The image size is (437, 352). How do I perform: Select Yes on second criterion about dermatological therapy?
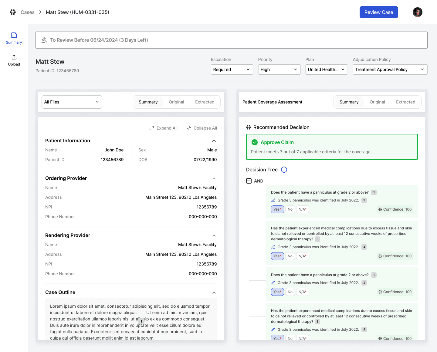[277, 256]
